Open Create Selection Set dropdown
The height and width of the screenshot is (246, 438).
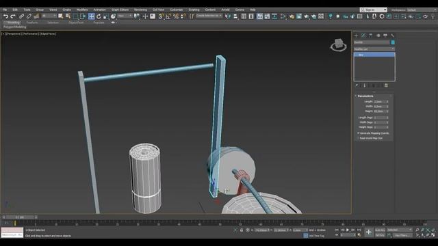pos(209,16)
